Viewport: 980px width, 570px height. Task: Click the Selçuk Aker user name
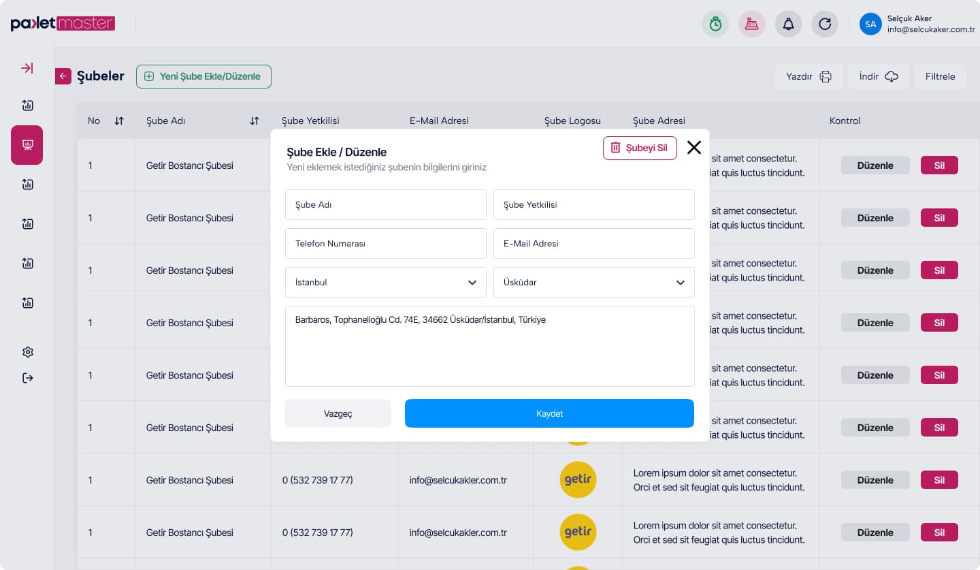coord(909,18)
